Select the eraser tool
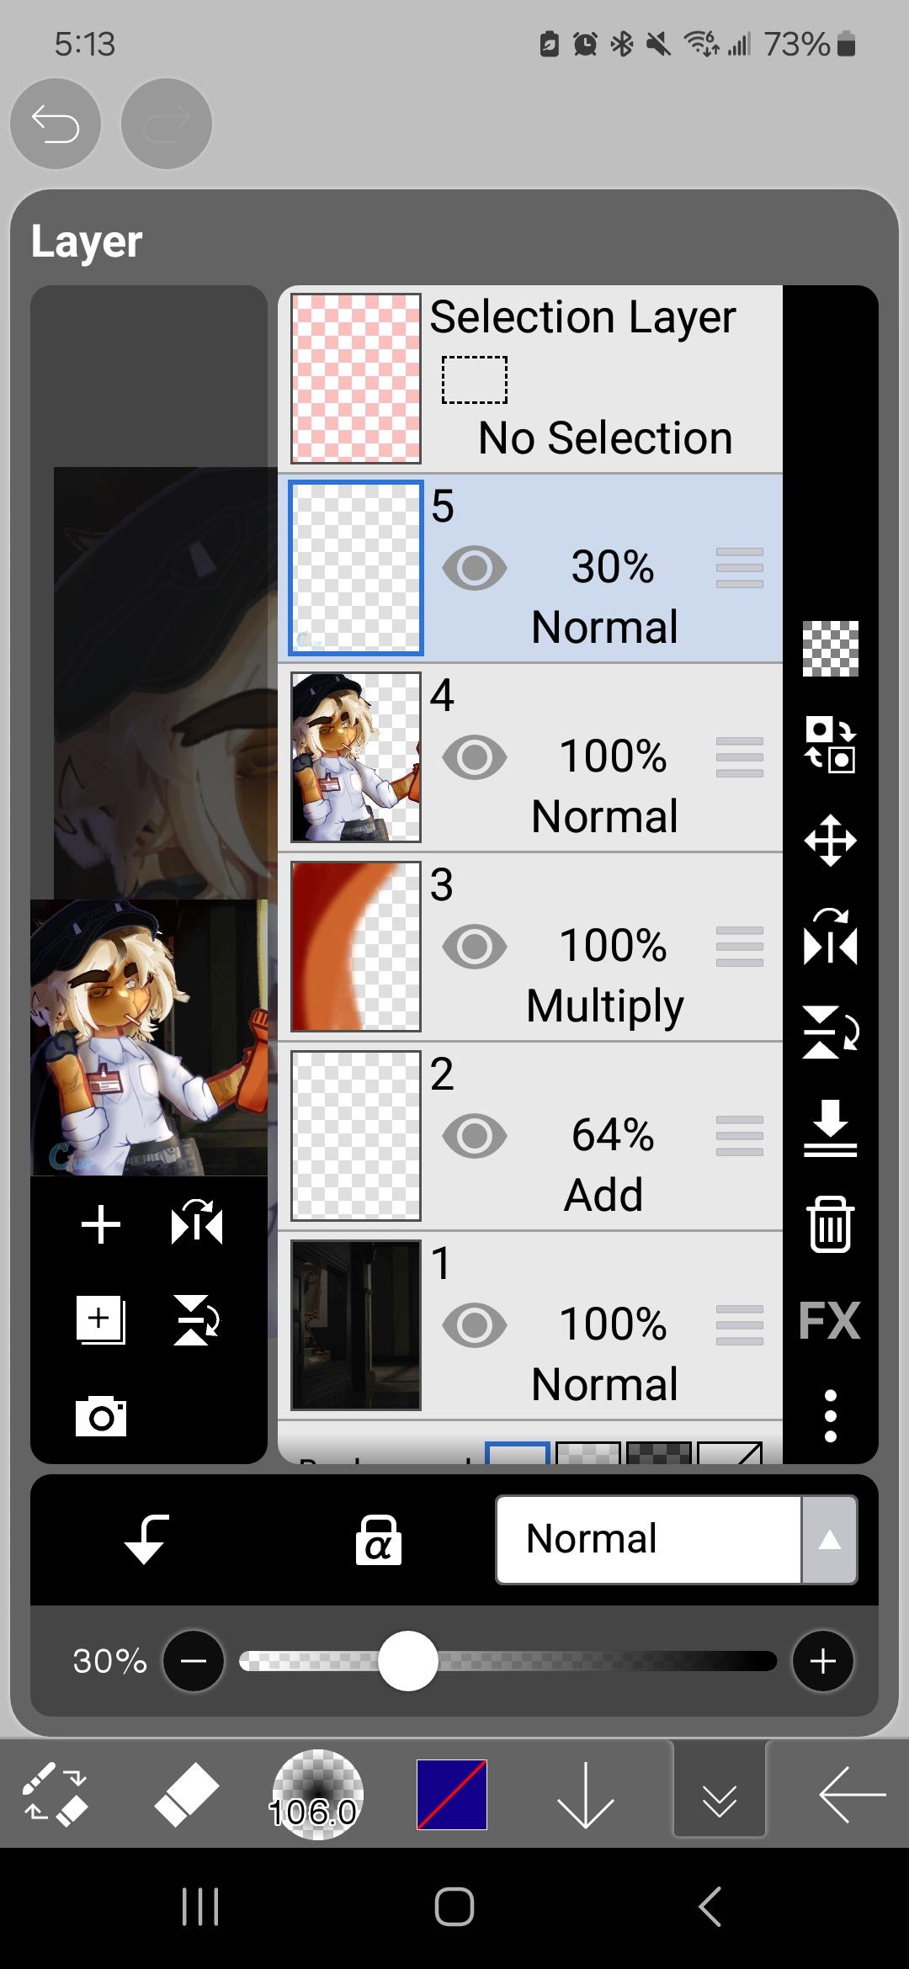Screen dimensions: 909x1969 [x=187, y=1793]
